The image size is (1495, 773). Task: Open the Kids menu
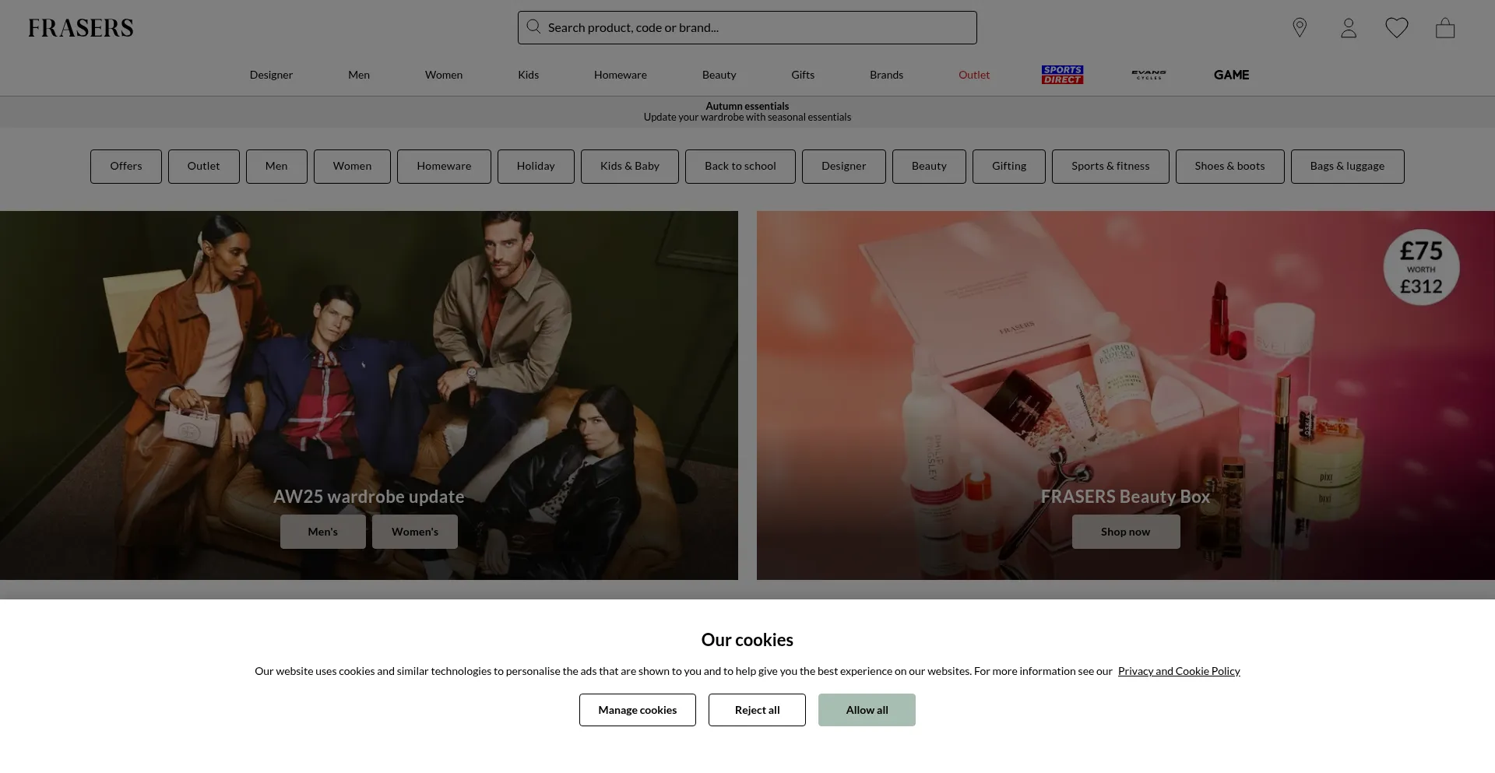[529, 75]
